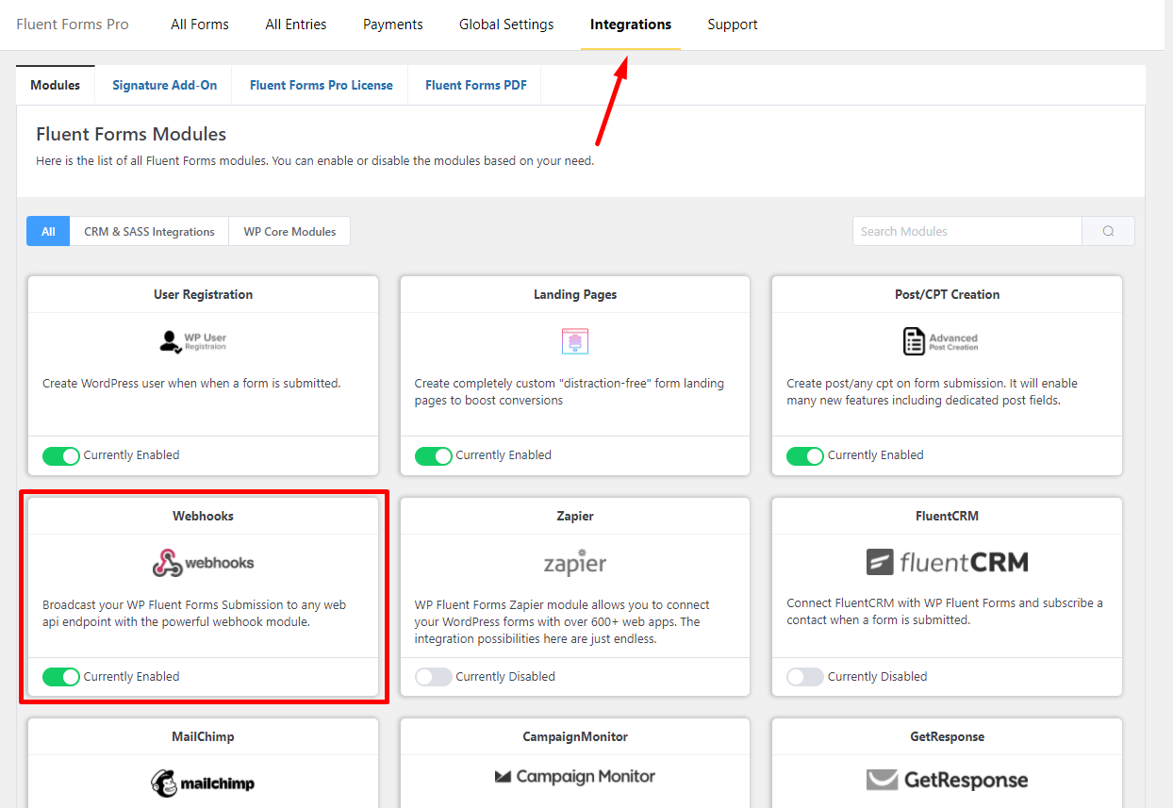Go to the Payments menu
The image size is (1173, 808).
[393, 25]
